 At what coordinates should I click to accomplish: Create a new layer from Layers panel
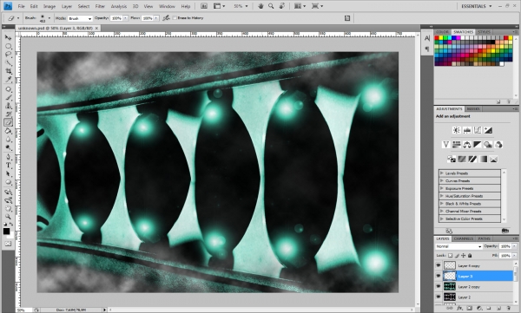coord(498,309)
